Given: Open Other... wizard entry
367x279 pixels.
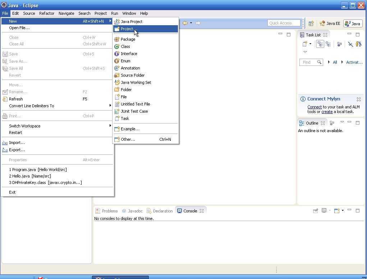Looking at the screenshot, I should point(145,139).
